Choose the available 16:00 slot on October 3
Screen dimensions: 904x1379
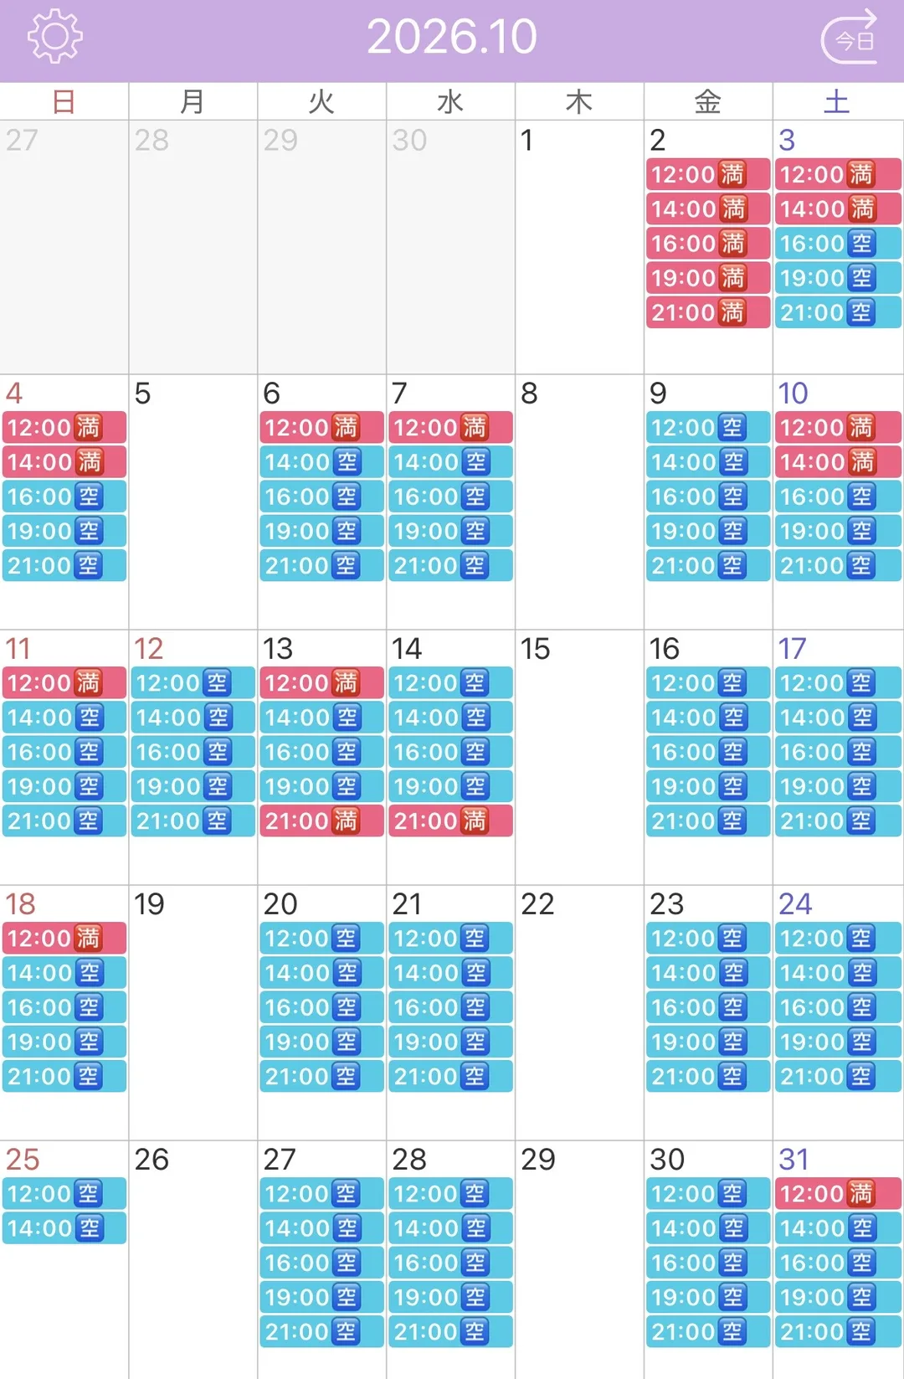(x=838, y=244)
